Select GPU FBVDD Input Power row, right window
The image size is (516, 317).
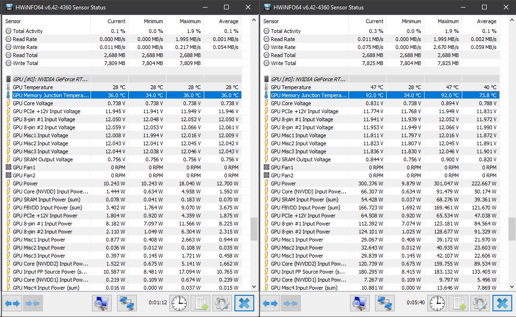coord(382,208)
